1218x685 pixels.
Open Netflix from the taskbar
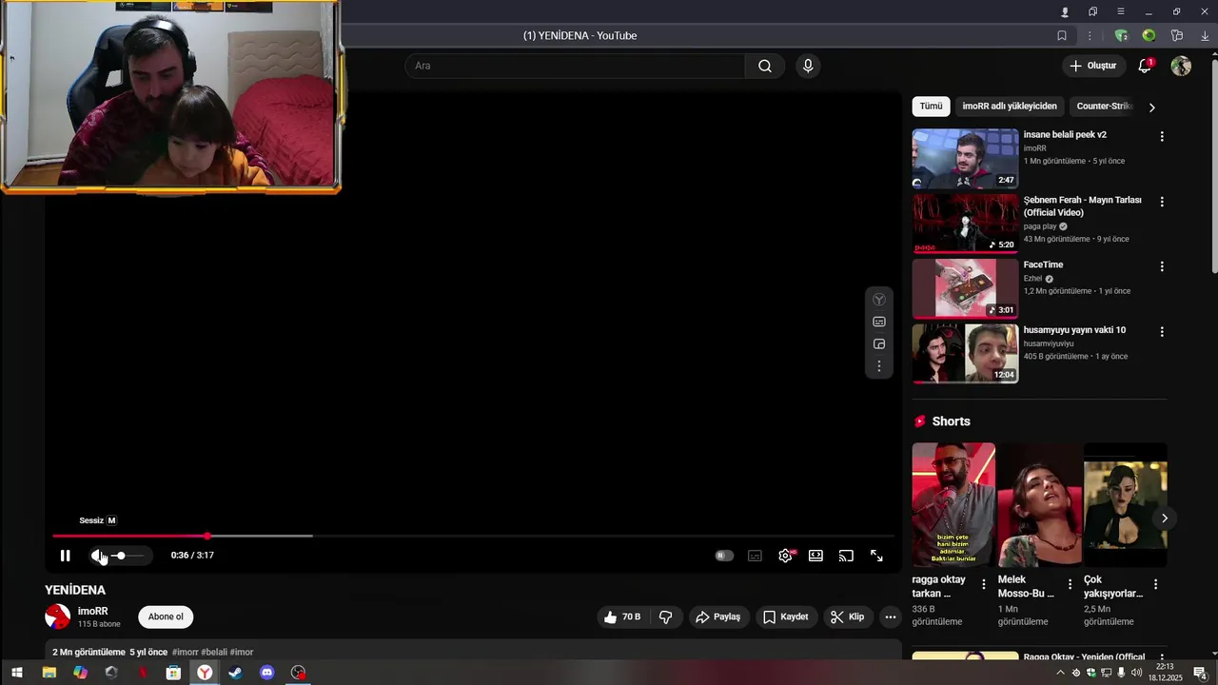click(143, 673)
